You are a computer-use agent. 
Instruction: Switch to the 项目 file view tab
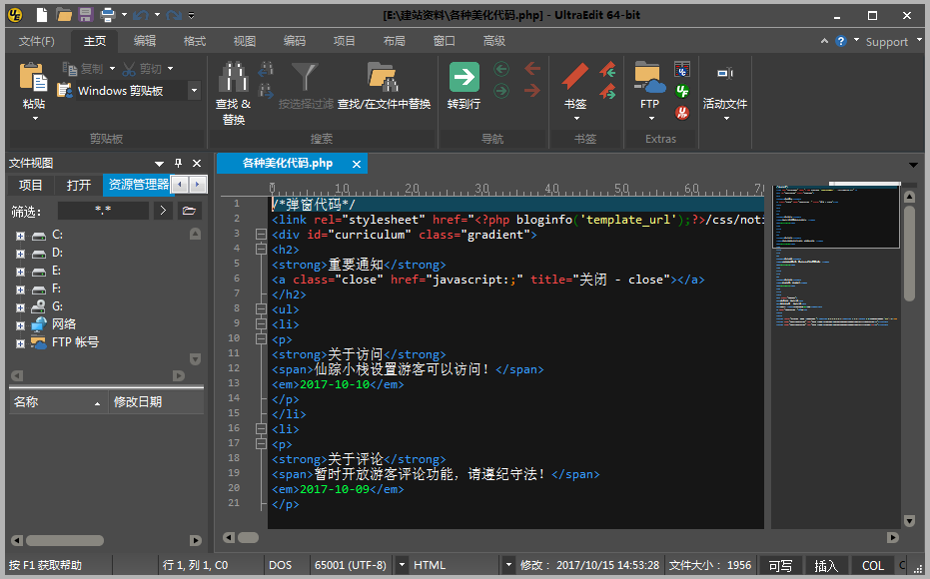[x=31, y=185]
